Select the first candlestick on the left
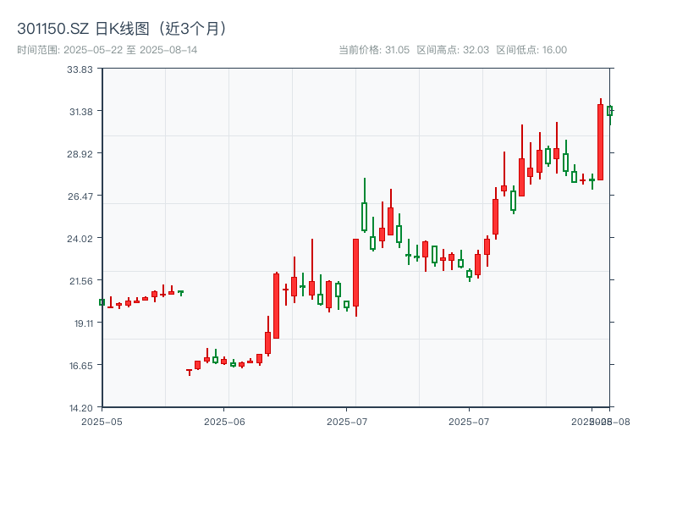 tap(102, 303)
